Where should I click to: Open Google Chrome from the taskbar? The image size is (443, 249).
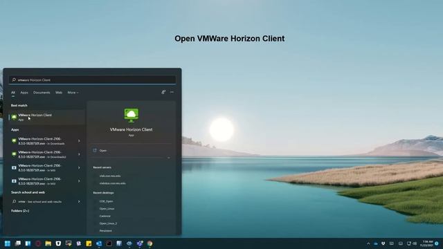click(150, 243)
